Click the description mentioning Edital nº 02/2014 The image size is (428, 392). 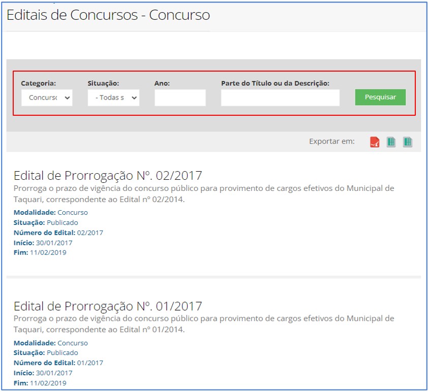pos(204,194)
